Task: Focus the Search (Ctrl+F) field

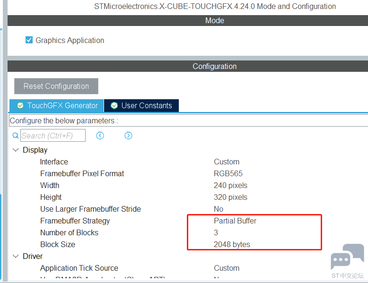Action: coord(53,135)
